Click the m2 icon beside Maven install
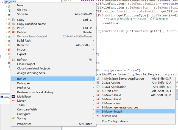178x130 pixels. point(98,112)
